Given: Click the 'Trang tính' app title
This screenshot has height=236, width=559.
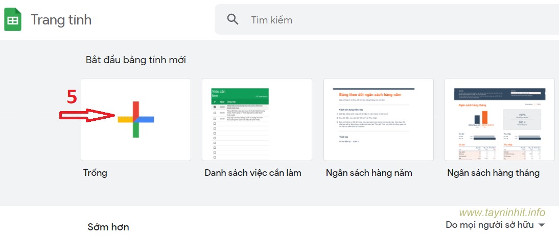Looking at the screenshot, I should (x=61, y=20).
